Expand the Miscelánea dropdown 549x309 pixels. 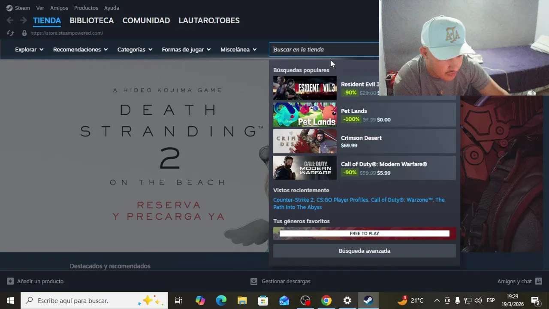(238, 49)
